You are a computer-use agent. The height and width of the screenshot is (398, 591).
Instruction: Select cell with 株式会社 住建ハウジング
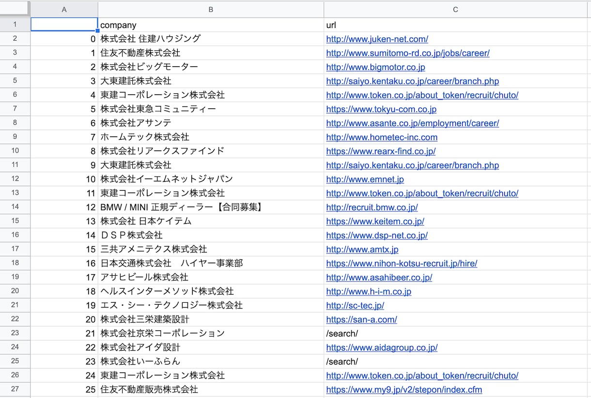[x=211, y=39]
